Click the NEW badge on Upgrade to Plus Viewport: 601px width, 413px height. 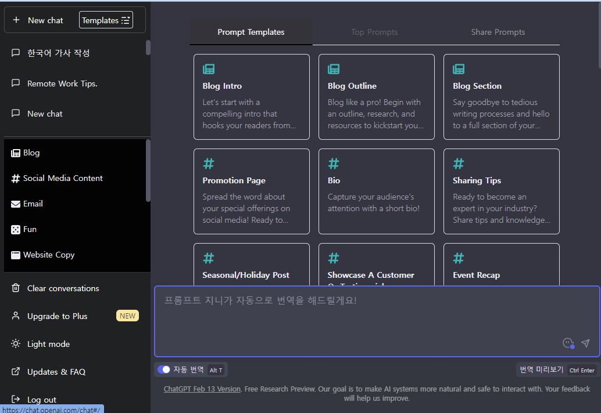pyautogui.click(x=128, y=316)
